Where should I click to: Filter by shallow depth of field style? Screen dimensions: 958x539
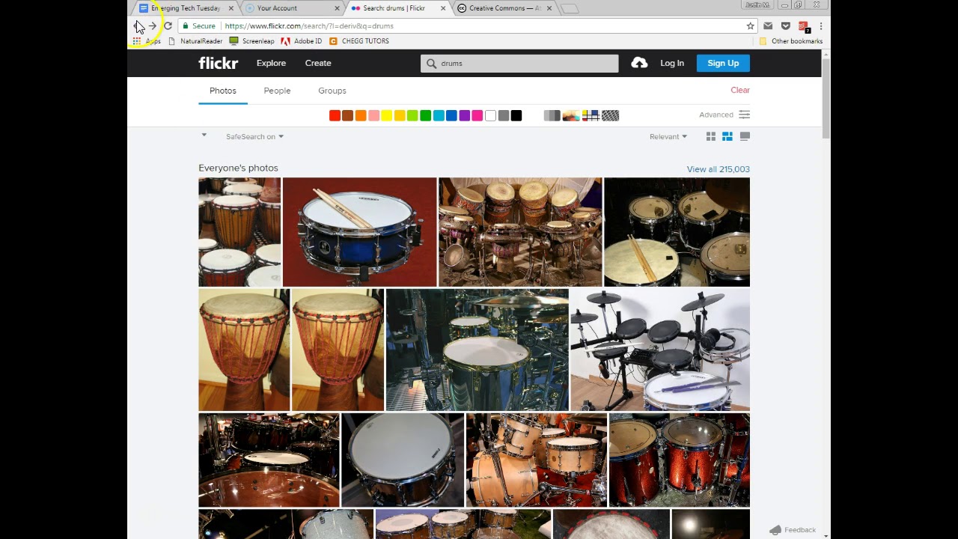click(x=571, y=115)
